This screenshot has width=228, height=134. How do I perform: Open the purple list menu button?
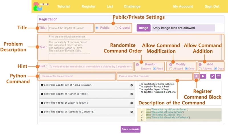coord(219,76)
